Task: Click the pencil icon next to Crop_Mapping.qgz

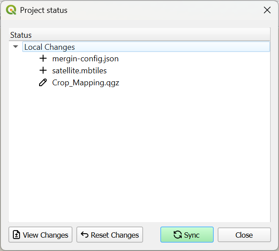Action: coord(43,83)
